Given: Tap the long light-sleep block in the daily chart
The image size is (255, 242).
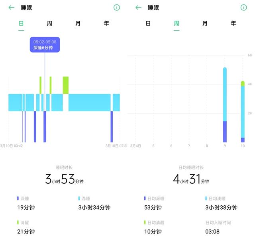Looking at the screenshot, I should (89, 102).
